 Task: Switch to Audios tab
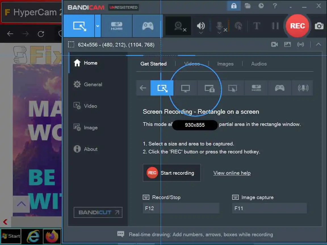click(x=259, y=64)
